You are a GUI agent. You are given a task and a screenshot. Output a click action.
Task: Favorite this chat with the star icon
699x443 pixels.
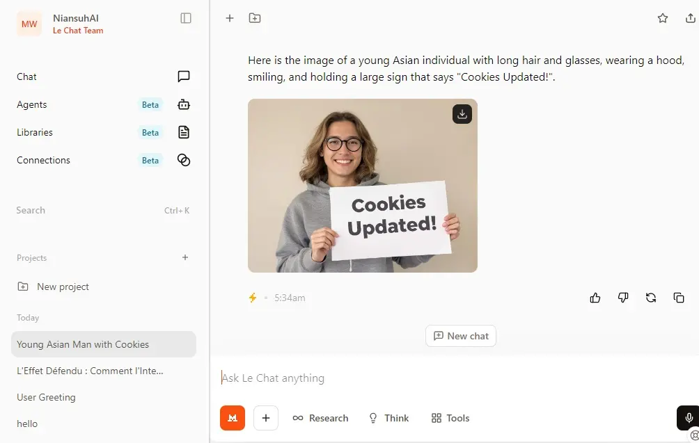click(x=663, y=18)
